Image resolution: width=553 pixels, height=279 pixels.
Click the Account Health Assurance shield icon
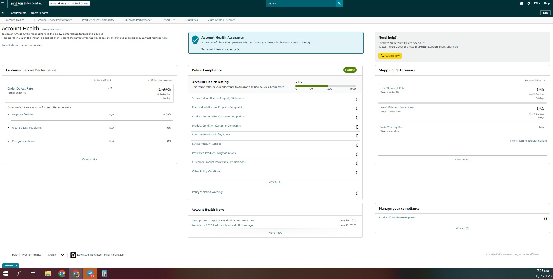(195, 40)
